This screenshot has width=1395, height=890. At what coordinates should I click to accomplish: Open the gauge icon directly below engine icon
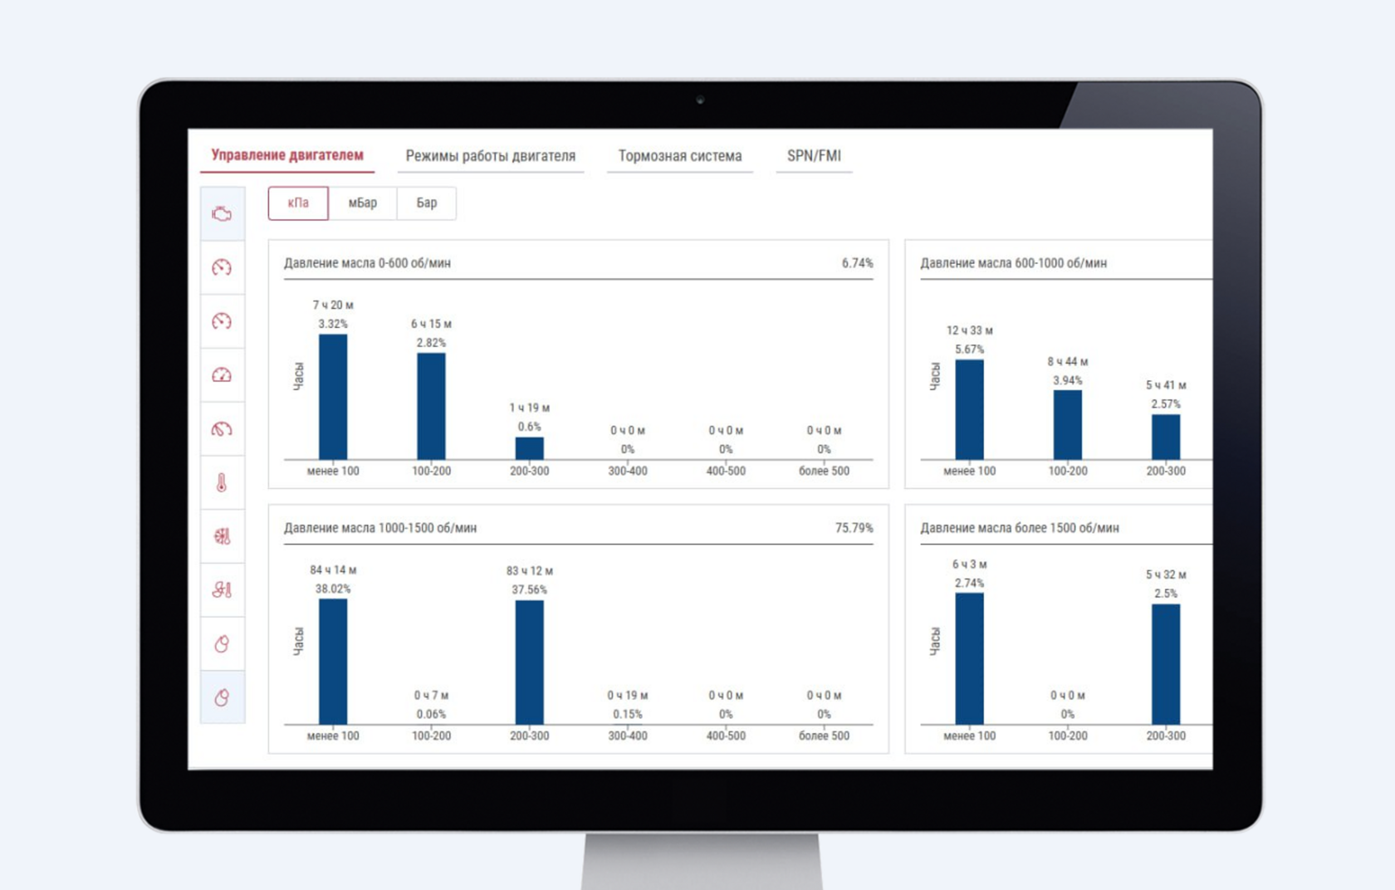coord(222,267)
